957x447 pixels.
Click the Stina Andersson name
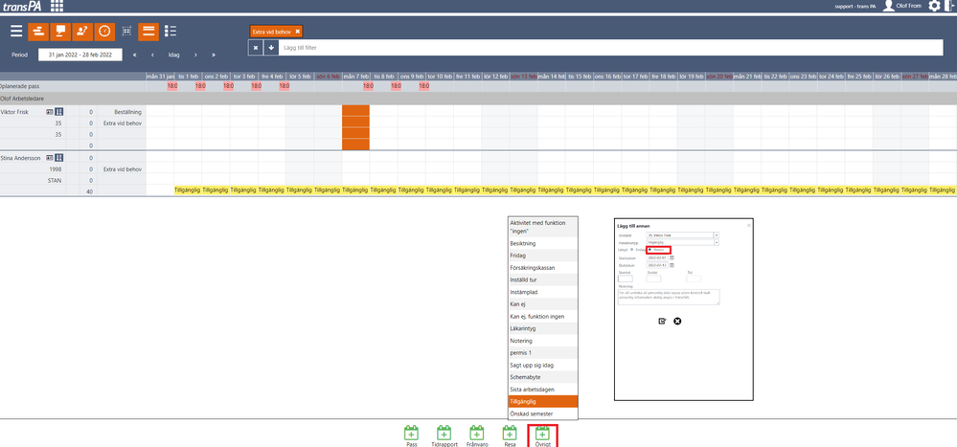19,157
